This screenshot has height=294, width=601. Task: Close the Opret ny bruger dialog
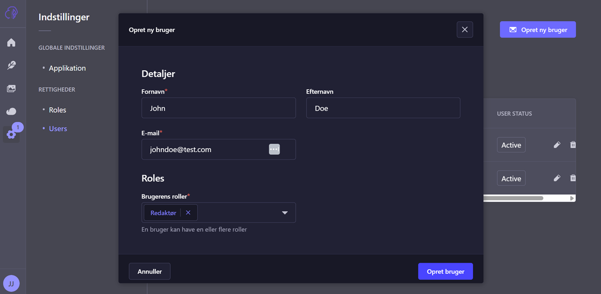pyautogui.click(x=464, y=30)
